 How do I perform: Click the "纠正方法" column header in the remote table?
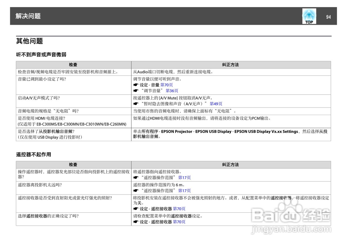(x=231, y=165)
